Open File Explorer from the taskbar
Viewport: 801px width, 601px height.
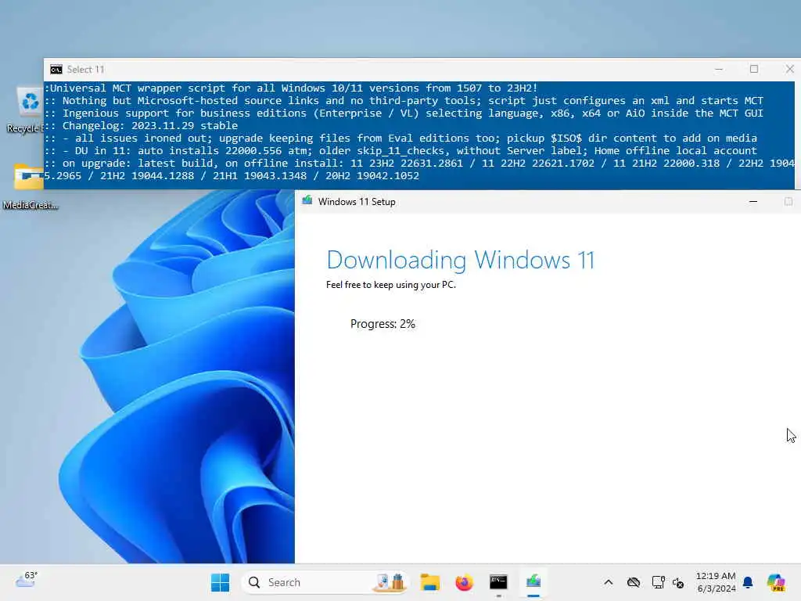point(429,582)
